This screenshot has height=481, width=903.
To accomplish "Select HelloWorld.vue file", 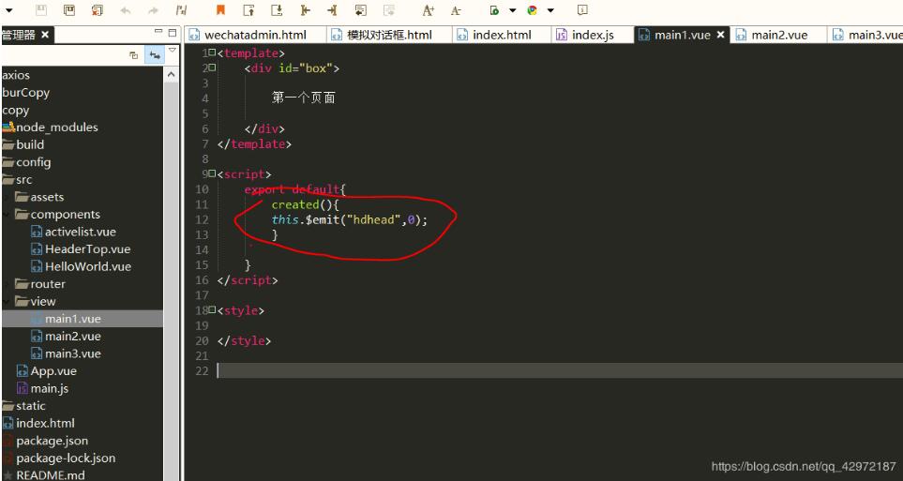I will pos(87,266).
